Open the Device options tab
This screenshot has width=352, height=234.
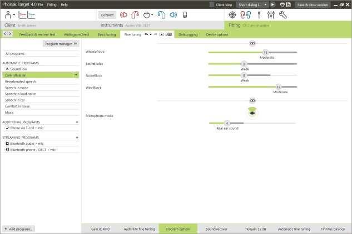pos(217,34)
